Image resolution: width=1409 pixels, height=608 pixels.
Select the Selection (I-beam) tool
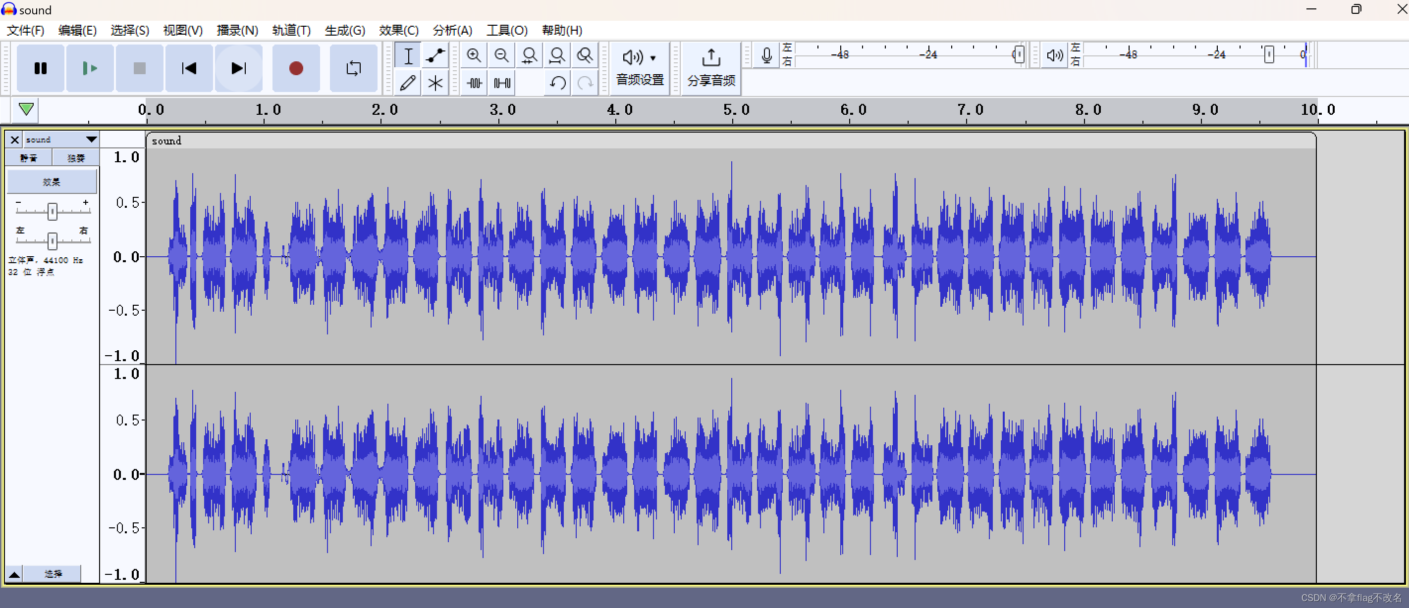click(x=408, y=56)
